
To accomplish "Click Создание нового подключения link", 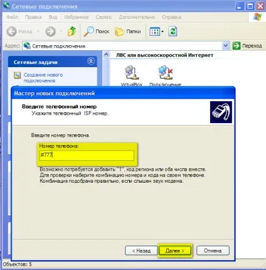I will [43, 78].
